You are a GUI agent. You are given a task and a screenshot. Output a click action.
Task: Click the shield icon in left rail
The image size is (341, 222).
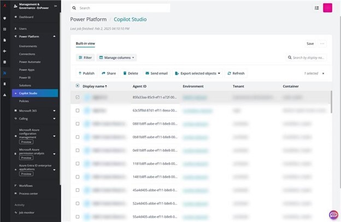click(5, 18)
